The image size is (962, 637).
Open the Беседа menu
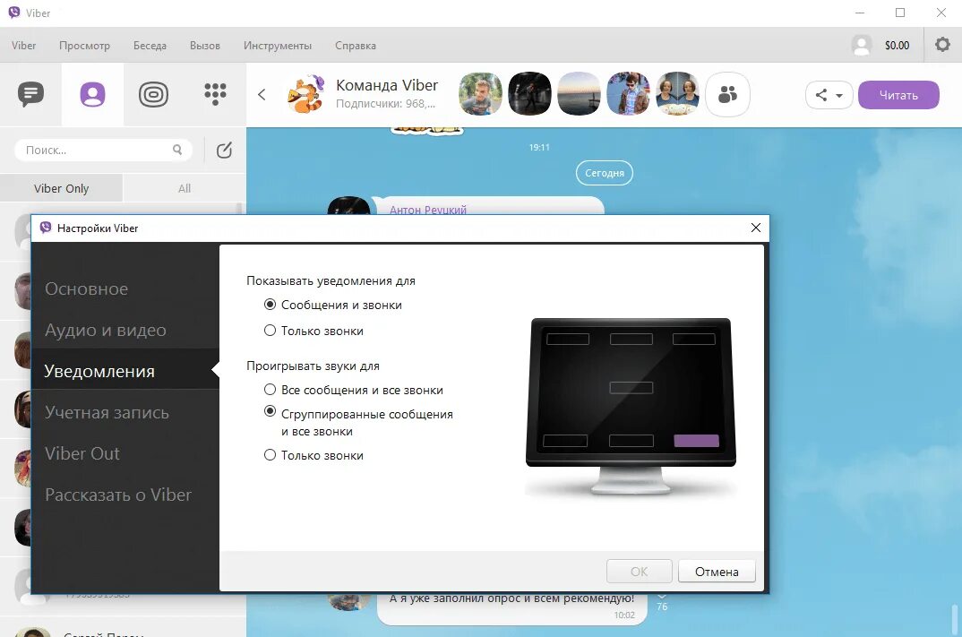pos(150,46)
